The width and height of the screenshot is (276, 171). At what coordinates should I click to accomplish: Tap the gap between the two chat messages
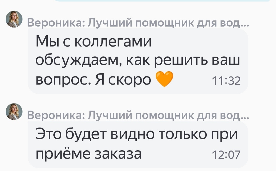tap(138, 97)
